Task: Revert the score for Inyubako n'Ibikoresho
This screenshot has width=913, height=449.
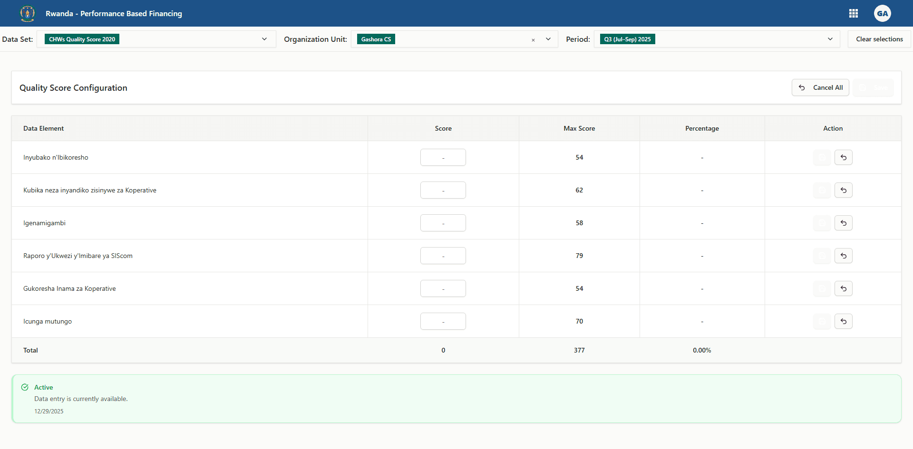Action: [x=843, y=157]
